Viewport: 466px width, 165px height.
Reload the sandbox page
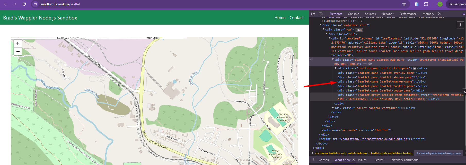(24, 4)
